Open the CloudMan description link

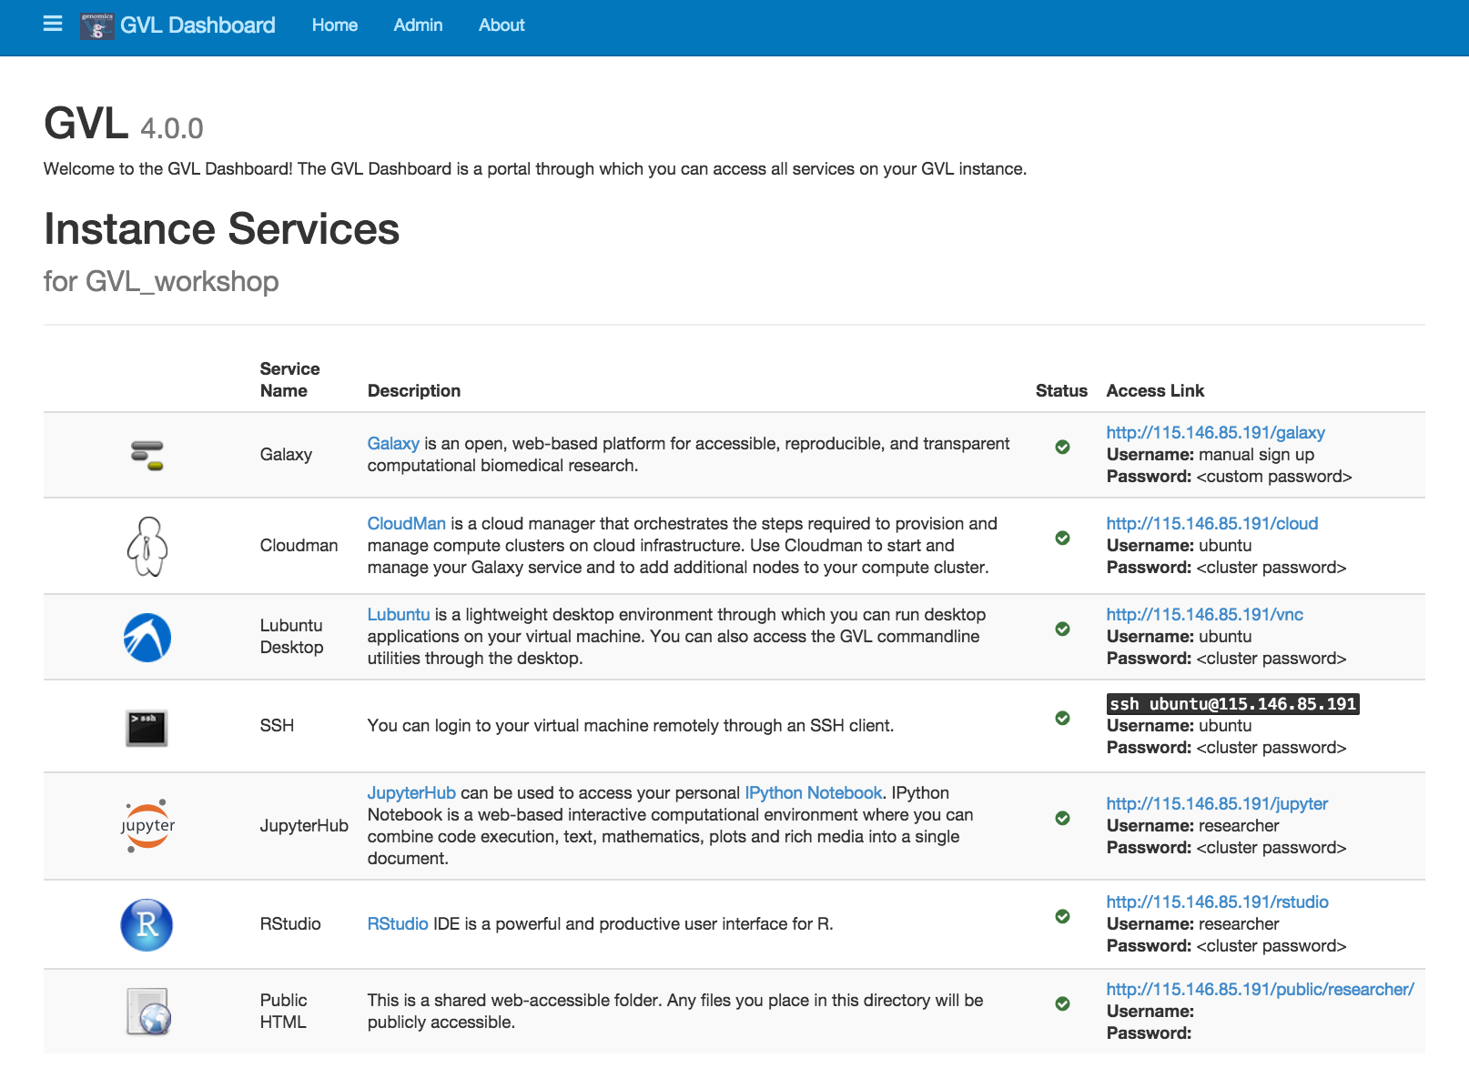407,523
